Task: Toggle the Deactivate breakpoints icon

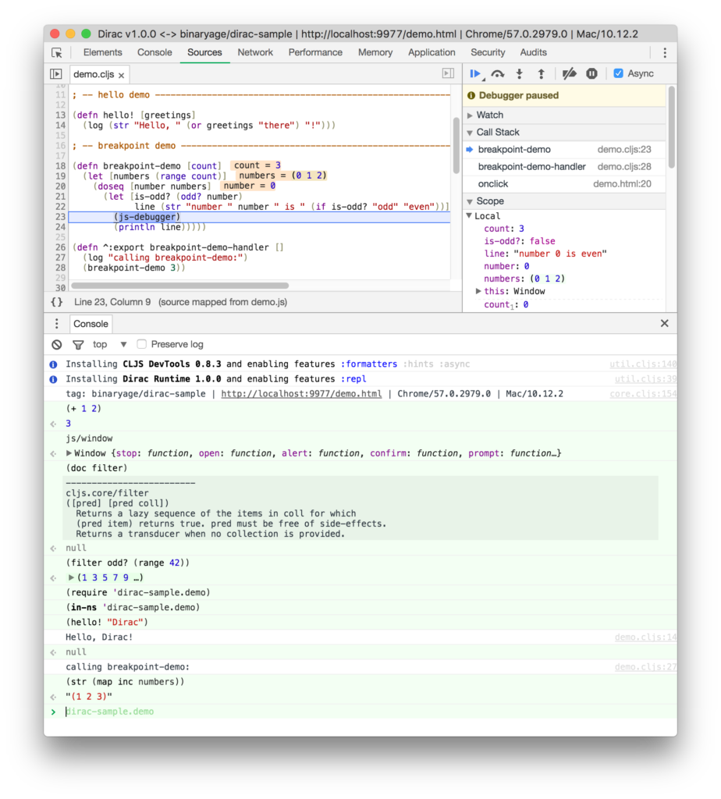Action: [570, 73]
